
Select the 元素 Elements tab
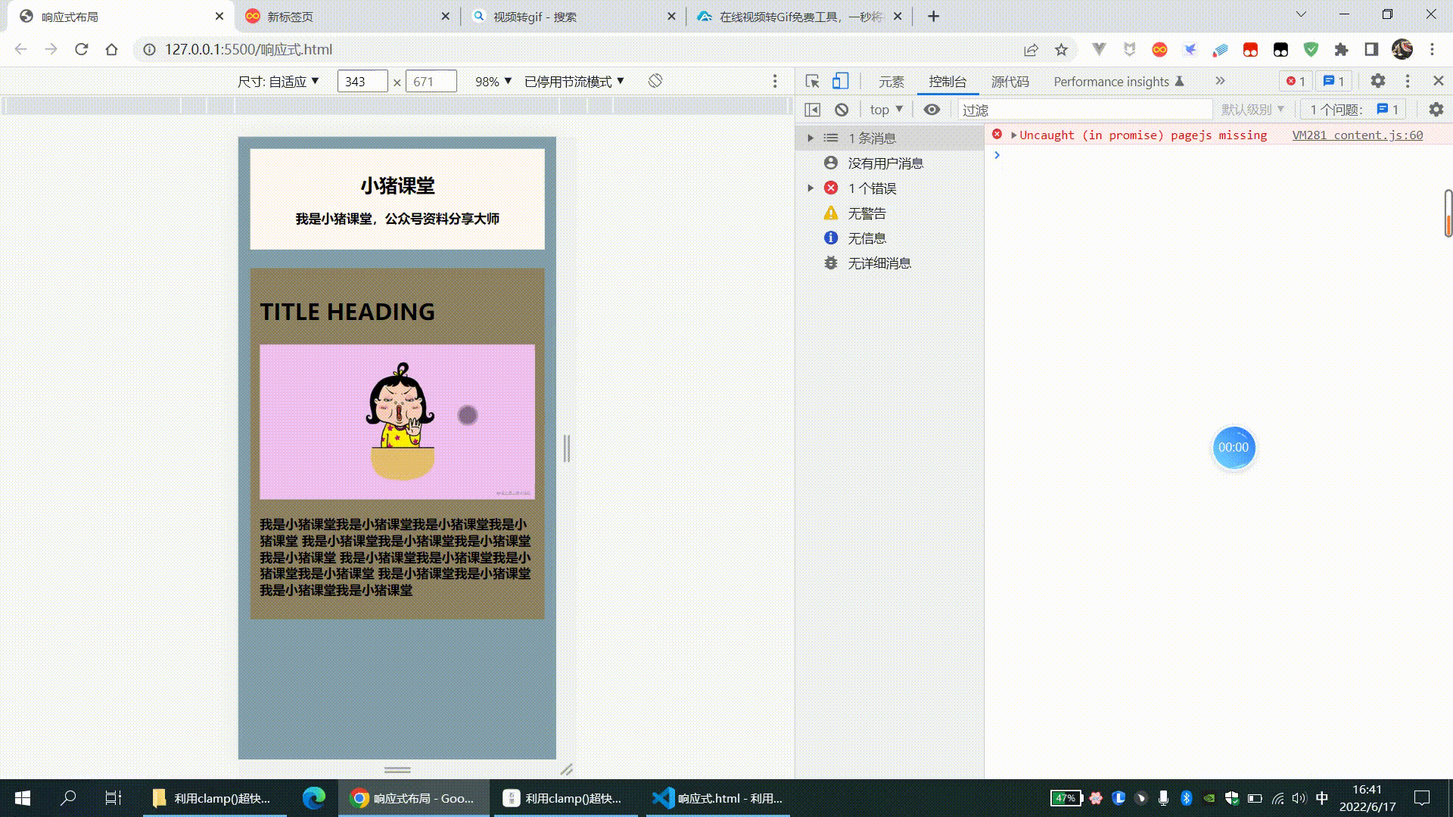point(891,81)
